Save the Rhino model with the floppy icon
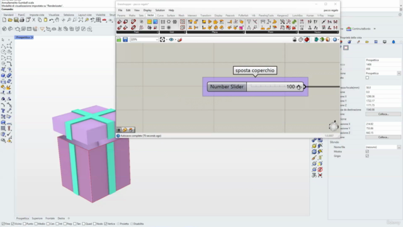Image resolution: width=403 pixels, height=227 pixels. 16,20
